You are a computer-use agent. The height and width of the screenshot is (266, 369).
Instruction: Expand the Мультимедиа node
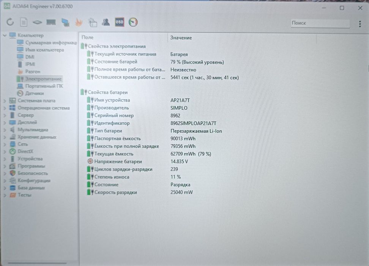tap(5, 130)
